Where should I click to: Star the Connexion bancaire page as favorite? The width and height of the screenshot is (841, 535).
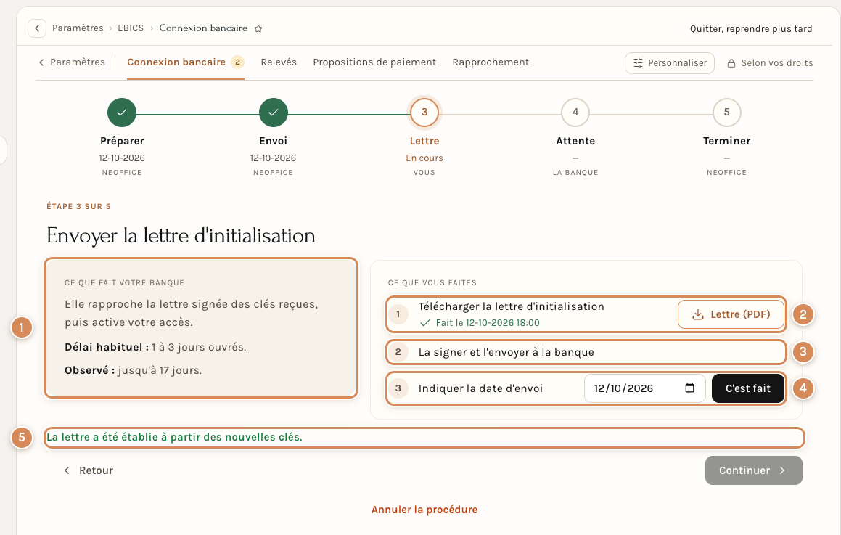pyautogui.click(x=258, y=28)
